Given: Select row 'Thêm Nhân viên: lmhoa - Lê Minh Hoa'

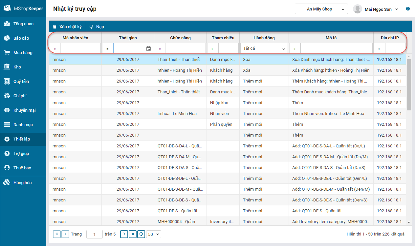Looking at the screenshot, I should point(228,113).
